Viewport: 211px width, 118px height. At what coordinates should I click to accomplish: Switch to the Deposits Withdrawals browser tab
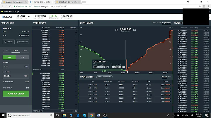click(x=15, y=2)
